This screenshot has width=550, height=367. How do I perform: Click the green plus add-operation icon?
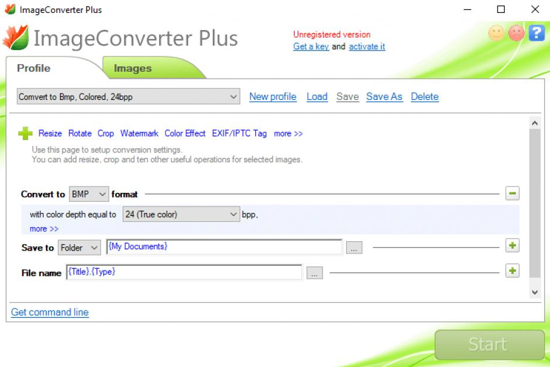(25, 134)
